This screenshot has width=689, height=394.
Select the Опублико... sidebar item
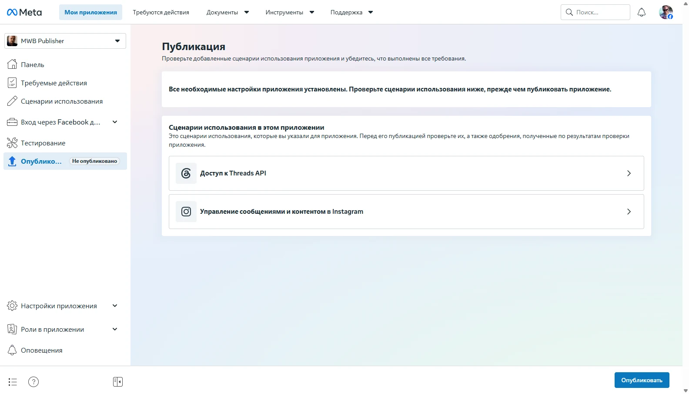click(65, 161)
